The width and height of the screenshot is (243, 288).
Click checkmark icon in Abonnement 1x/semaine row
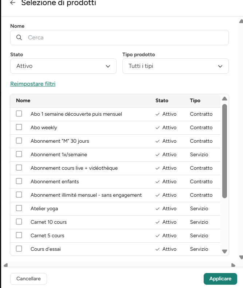point(157,155)
